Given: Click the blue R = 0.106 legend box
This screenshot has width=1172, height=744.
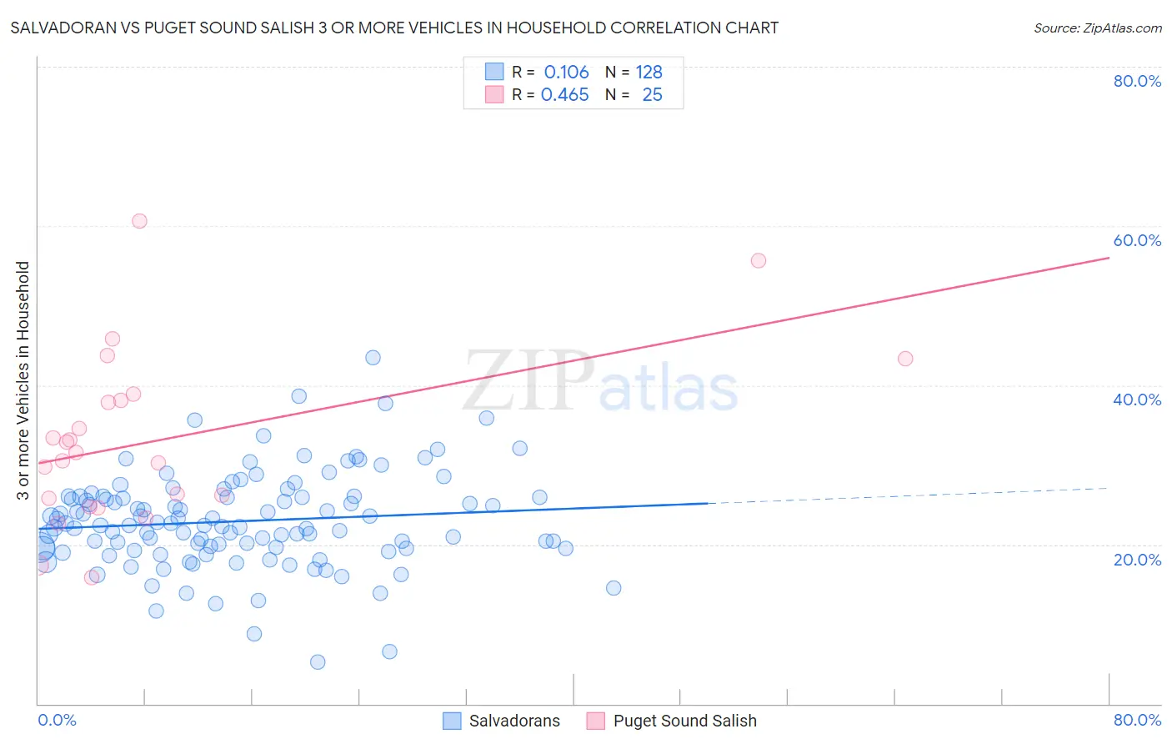Looking at the screenshot, I should click(x=494, y=72).
